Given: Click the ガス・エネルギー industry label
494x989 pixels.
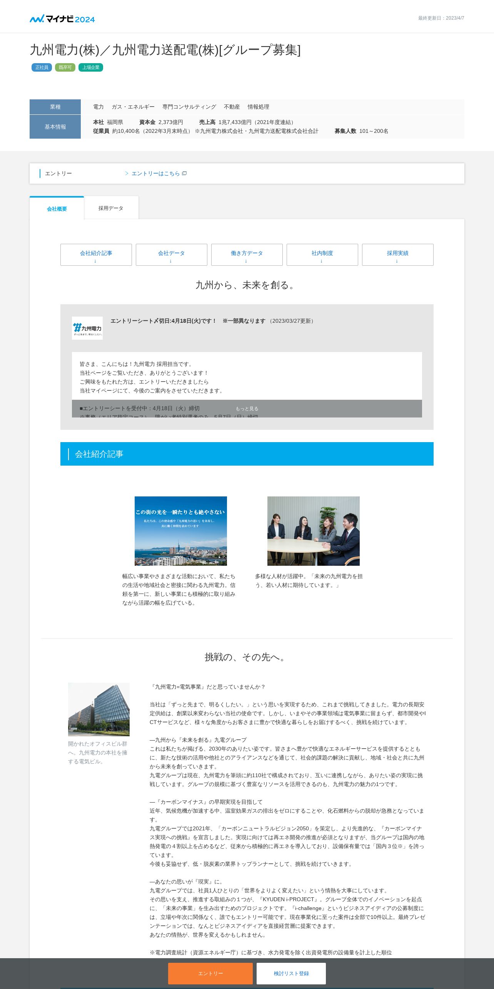Looking at the screenshot, I should 133,107.
